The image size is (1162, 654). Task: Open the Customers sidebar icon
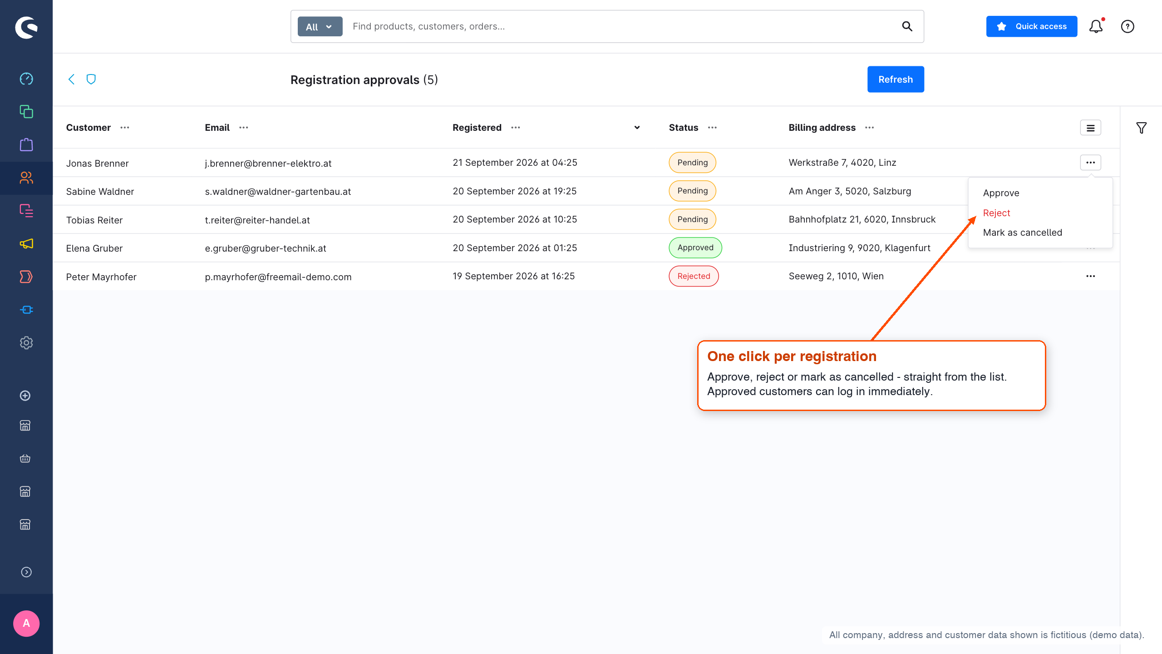coord(26,178)
